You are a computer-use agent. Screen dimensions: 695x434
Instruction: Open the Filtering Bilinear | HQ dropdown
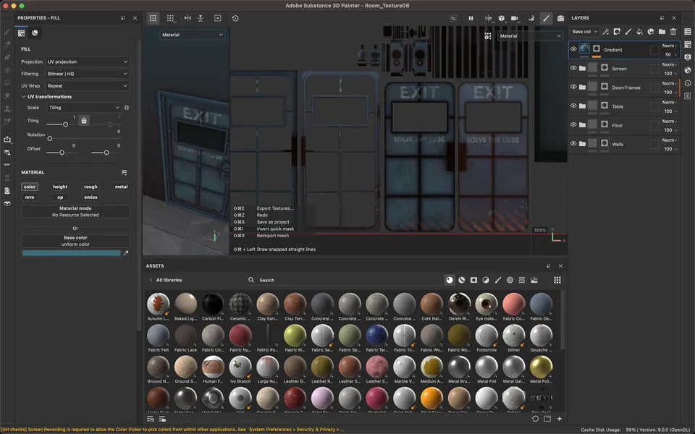88,74
